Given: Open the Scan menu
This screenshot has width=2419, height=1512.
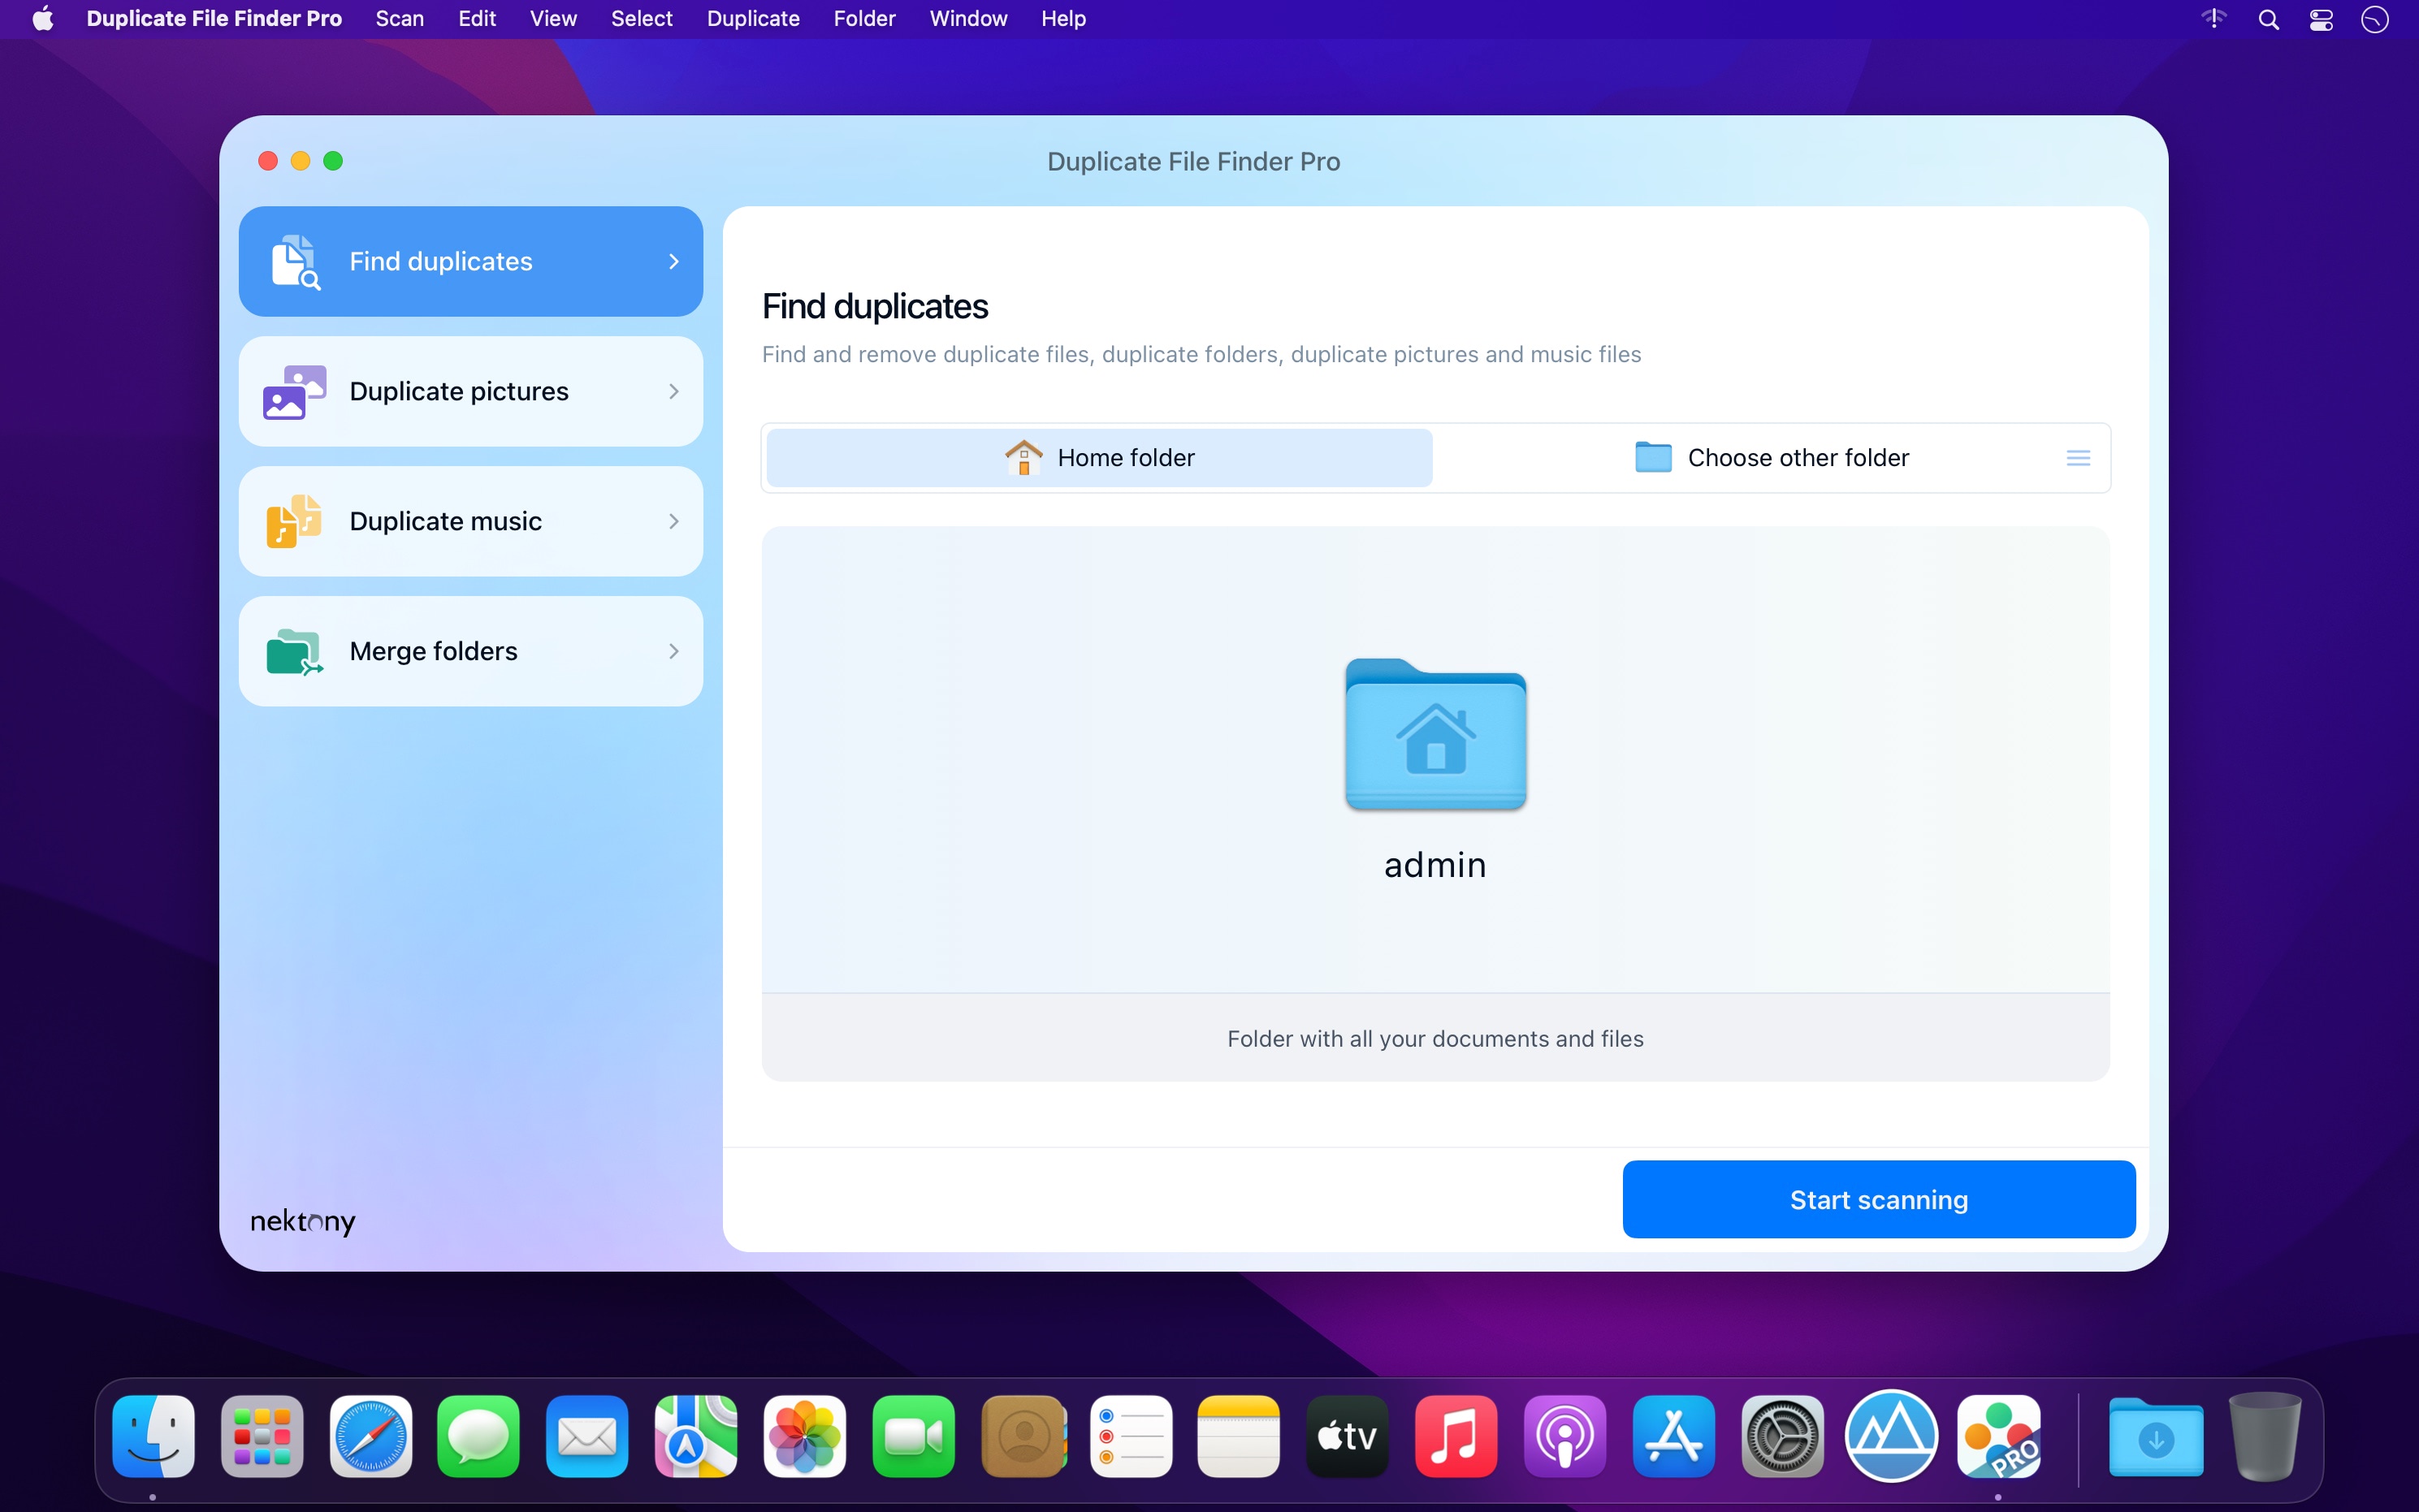Looking at the screenshot, I should [x=399, y=19].
